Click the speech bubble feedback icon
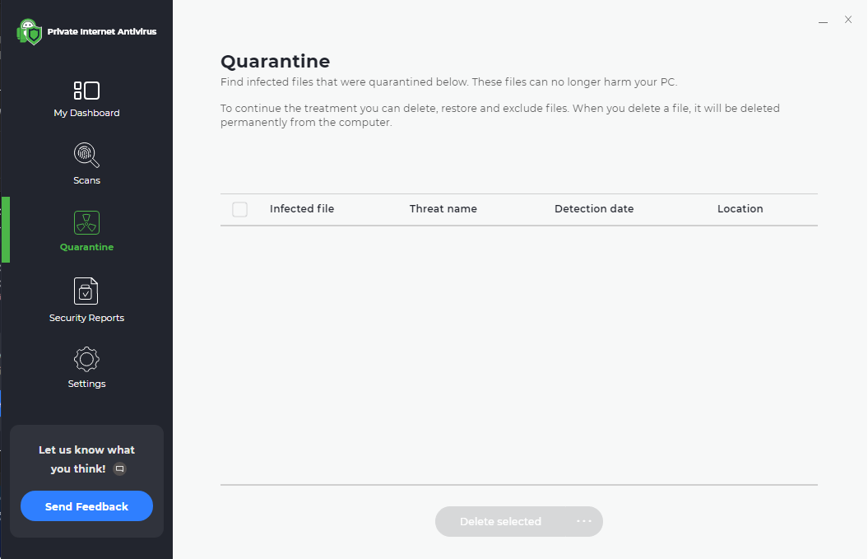 119,468
